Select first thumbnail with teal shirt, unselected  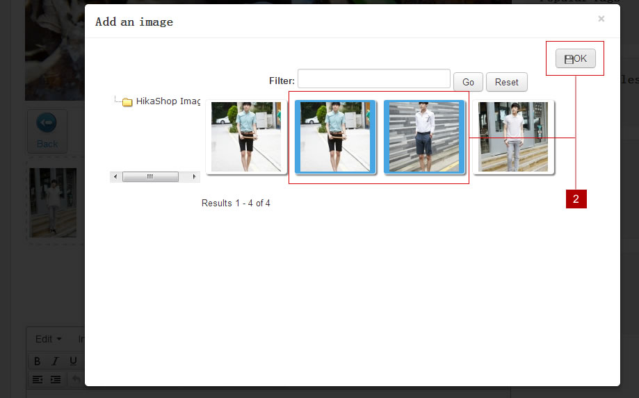[246, 137]
